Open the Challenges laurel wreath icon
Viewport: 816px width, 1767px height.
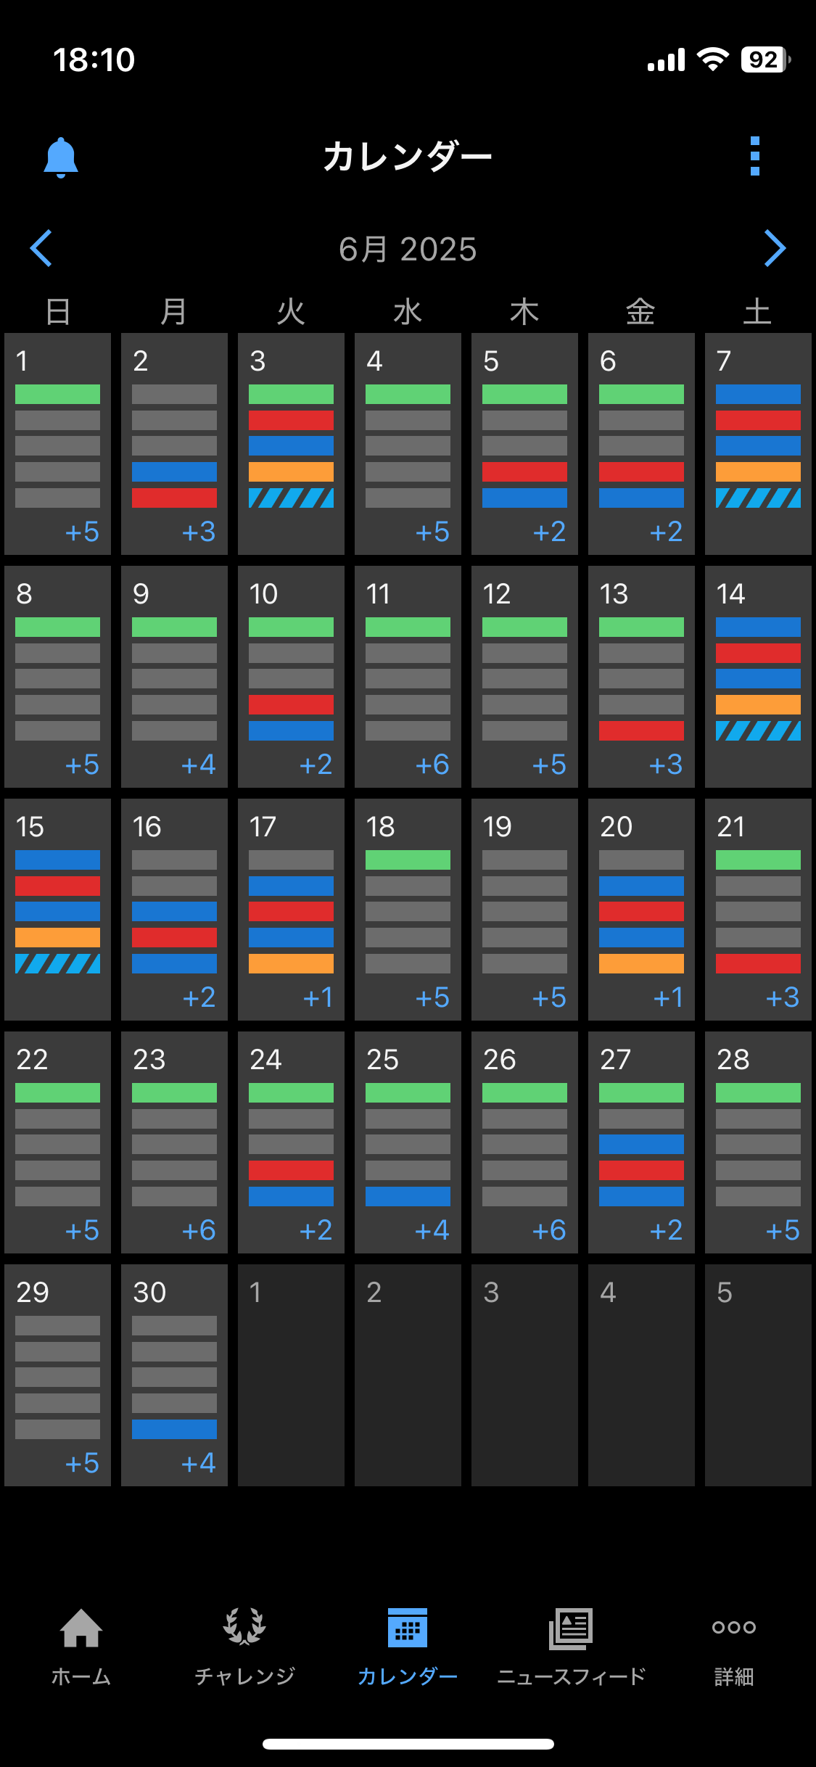(x=244, y=1627)
